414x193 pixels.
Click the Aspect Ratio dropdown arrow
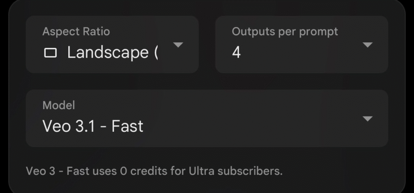pos(178,44)
